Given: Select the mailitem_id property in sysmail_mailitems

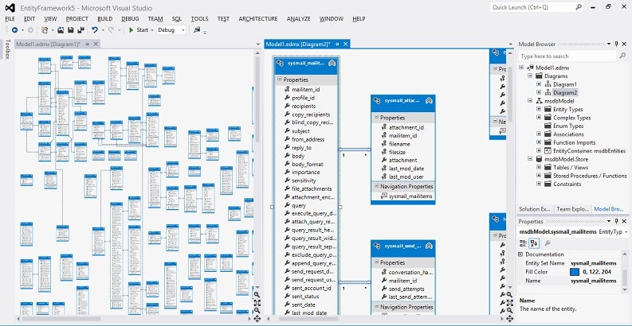Looking at the screenshot, I should point(305,90).
